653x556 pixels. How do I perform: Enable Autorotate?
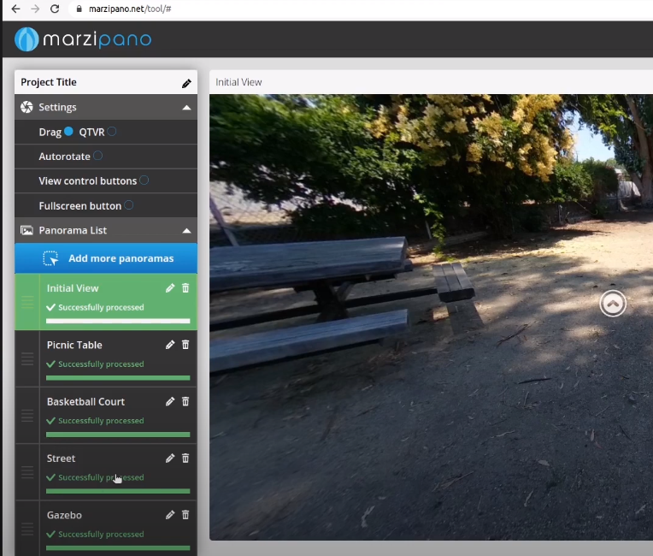98,156
